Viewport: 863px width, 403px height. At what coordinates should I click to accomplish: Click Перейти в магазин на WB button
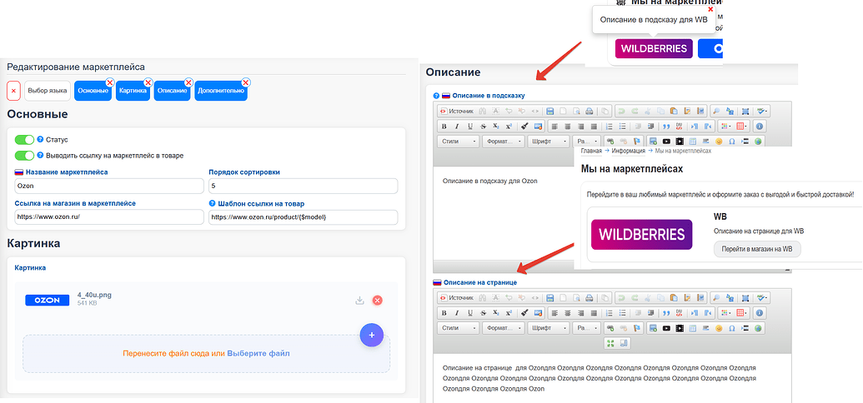(756, 249)
